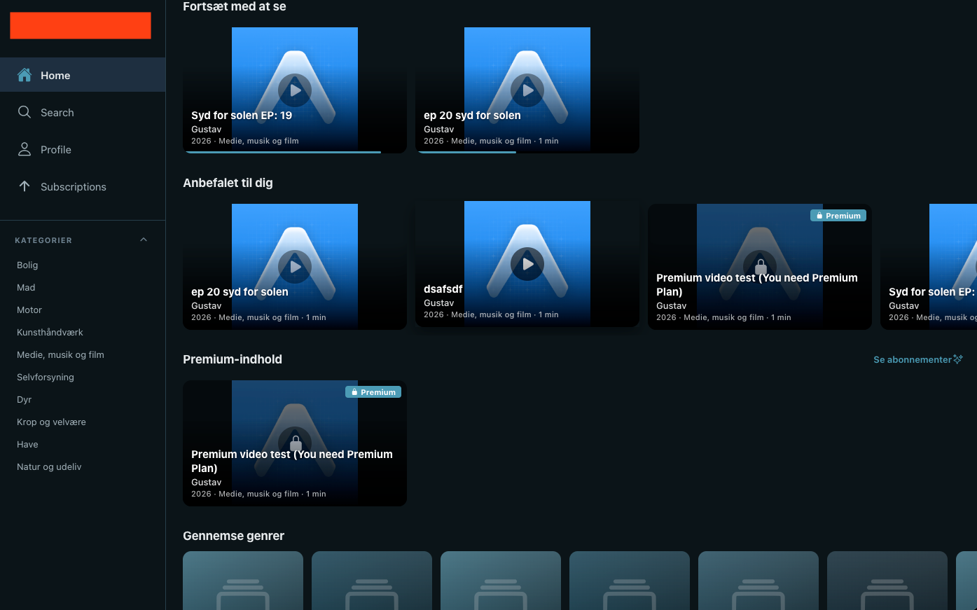Click the lock icon on the Anbefalet til dig premium video
This screenshot has height=610, width=977.
761,267
